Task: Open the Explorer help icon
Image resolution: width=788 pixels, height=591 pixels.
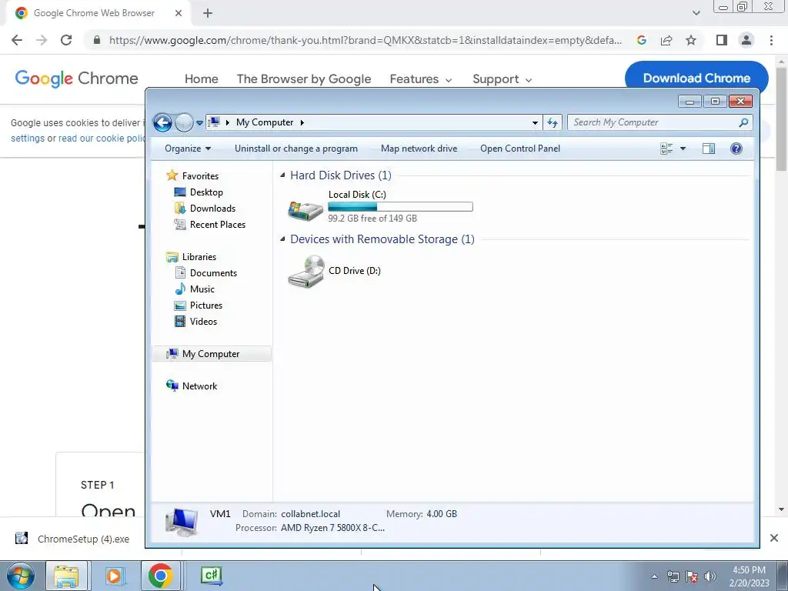Action: 736,149
